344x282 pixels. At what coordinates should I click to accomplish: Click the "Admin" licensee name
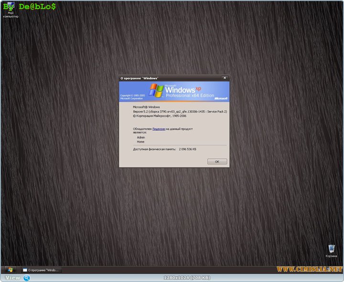(141, 137)
